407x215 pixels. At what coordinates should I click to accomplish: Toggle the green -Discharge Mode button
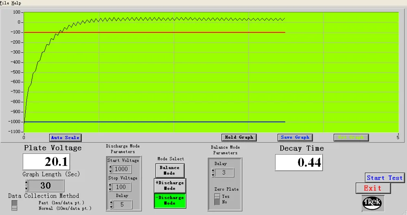tap(169, 200)
